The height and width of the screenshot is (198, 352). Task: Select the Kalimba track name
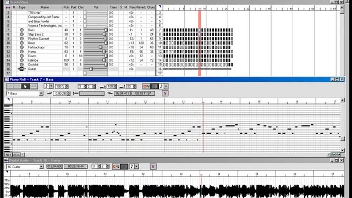[x=33, y=60]
